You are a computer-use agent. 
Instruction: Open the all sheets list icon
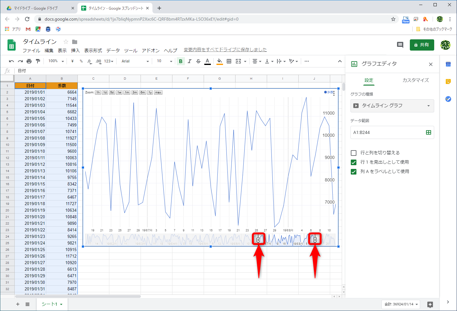pyautogui.click(x=27, y=304)
